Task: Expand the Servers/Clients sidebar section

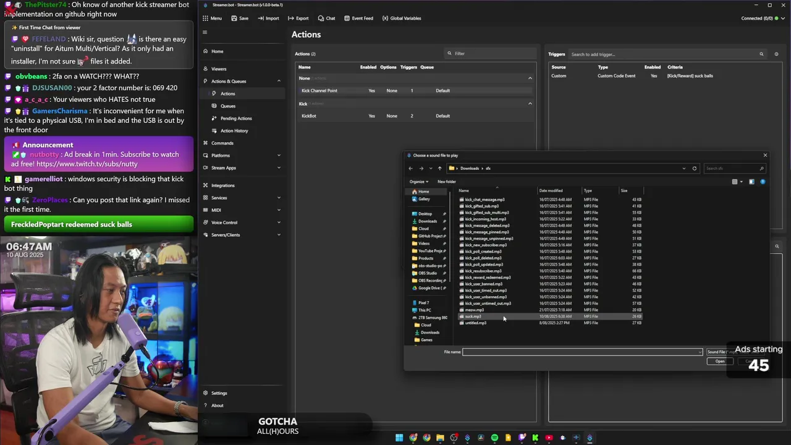Action: click(x=242, y=235)
